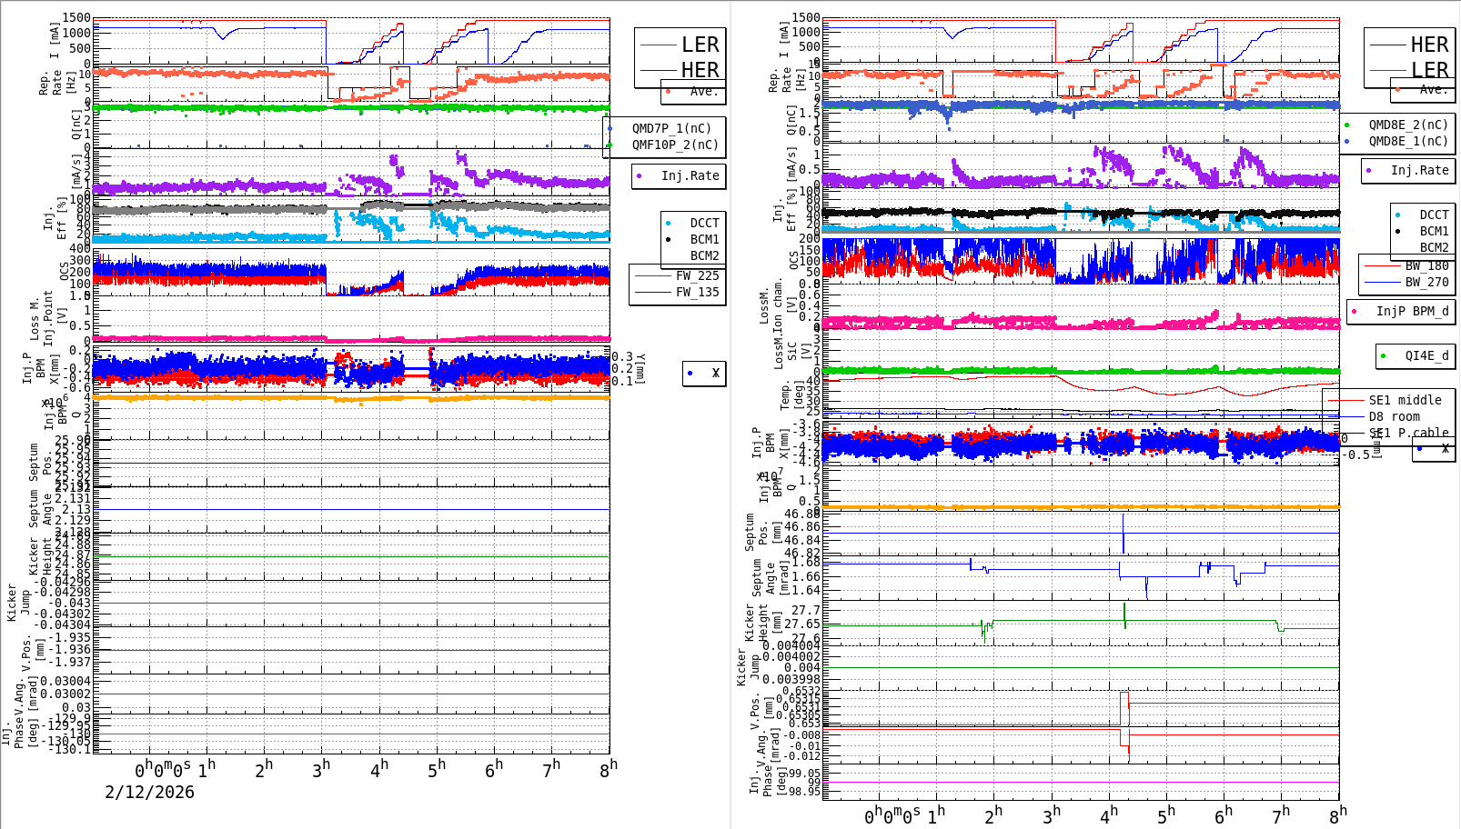The height and width of the screenshot is (829, 1461).
Task: Click BCM2 legend entry in the right plot
Action: coord(1434,247)
